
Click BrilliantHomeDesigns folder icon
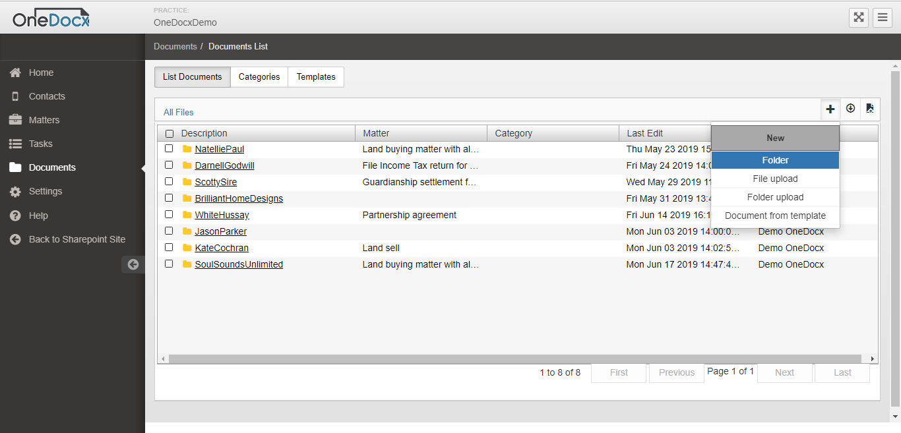(x=187, y=198)
